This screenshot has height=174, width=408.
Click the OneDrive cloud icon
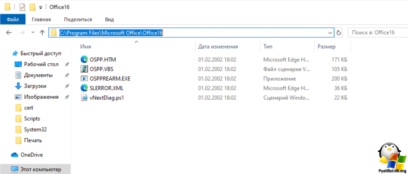(x=14, y=155)
